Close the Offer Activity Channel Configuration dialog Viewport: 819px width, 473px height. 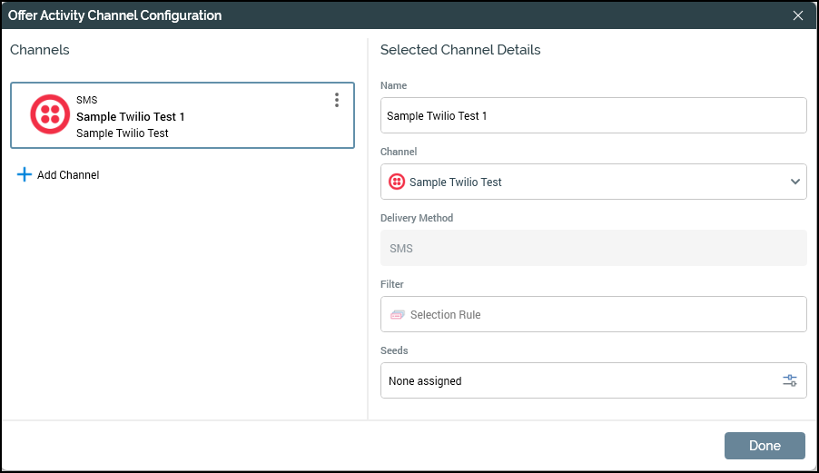pos(798,15)
